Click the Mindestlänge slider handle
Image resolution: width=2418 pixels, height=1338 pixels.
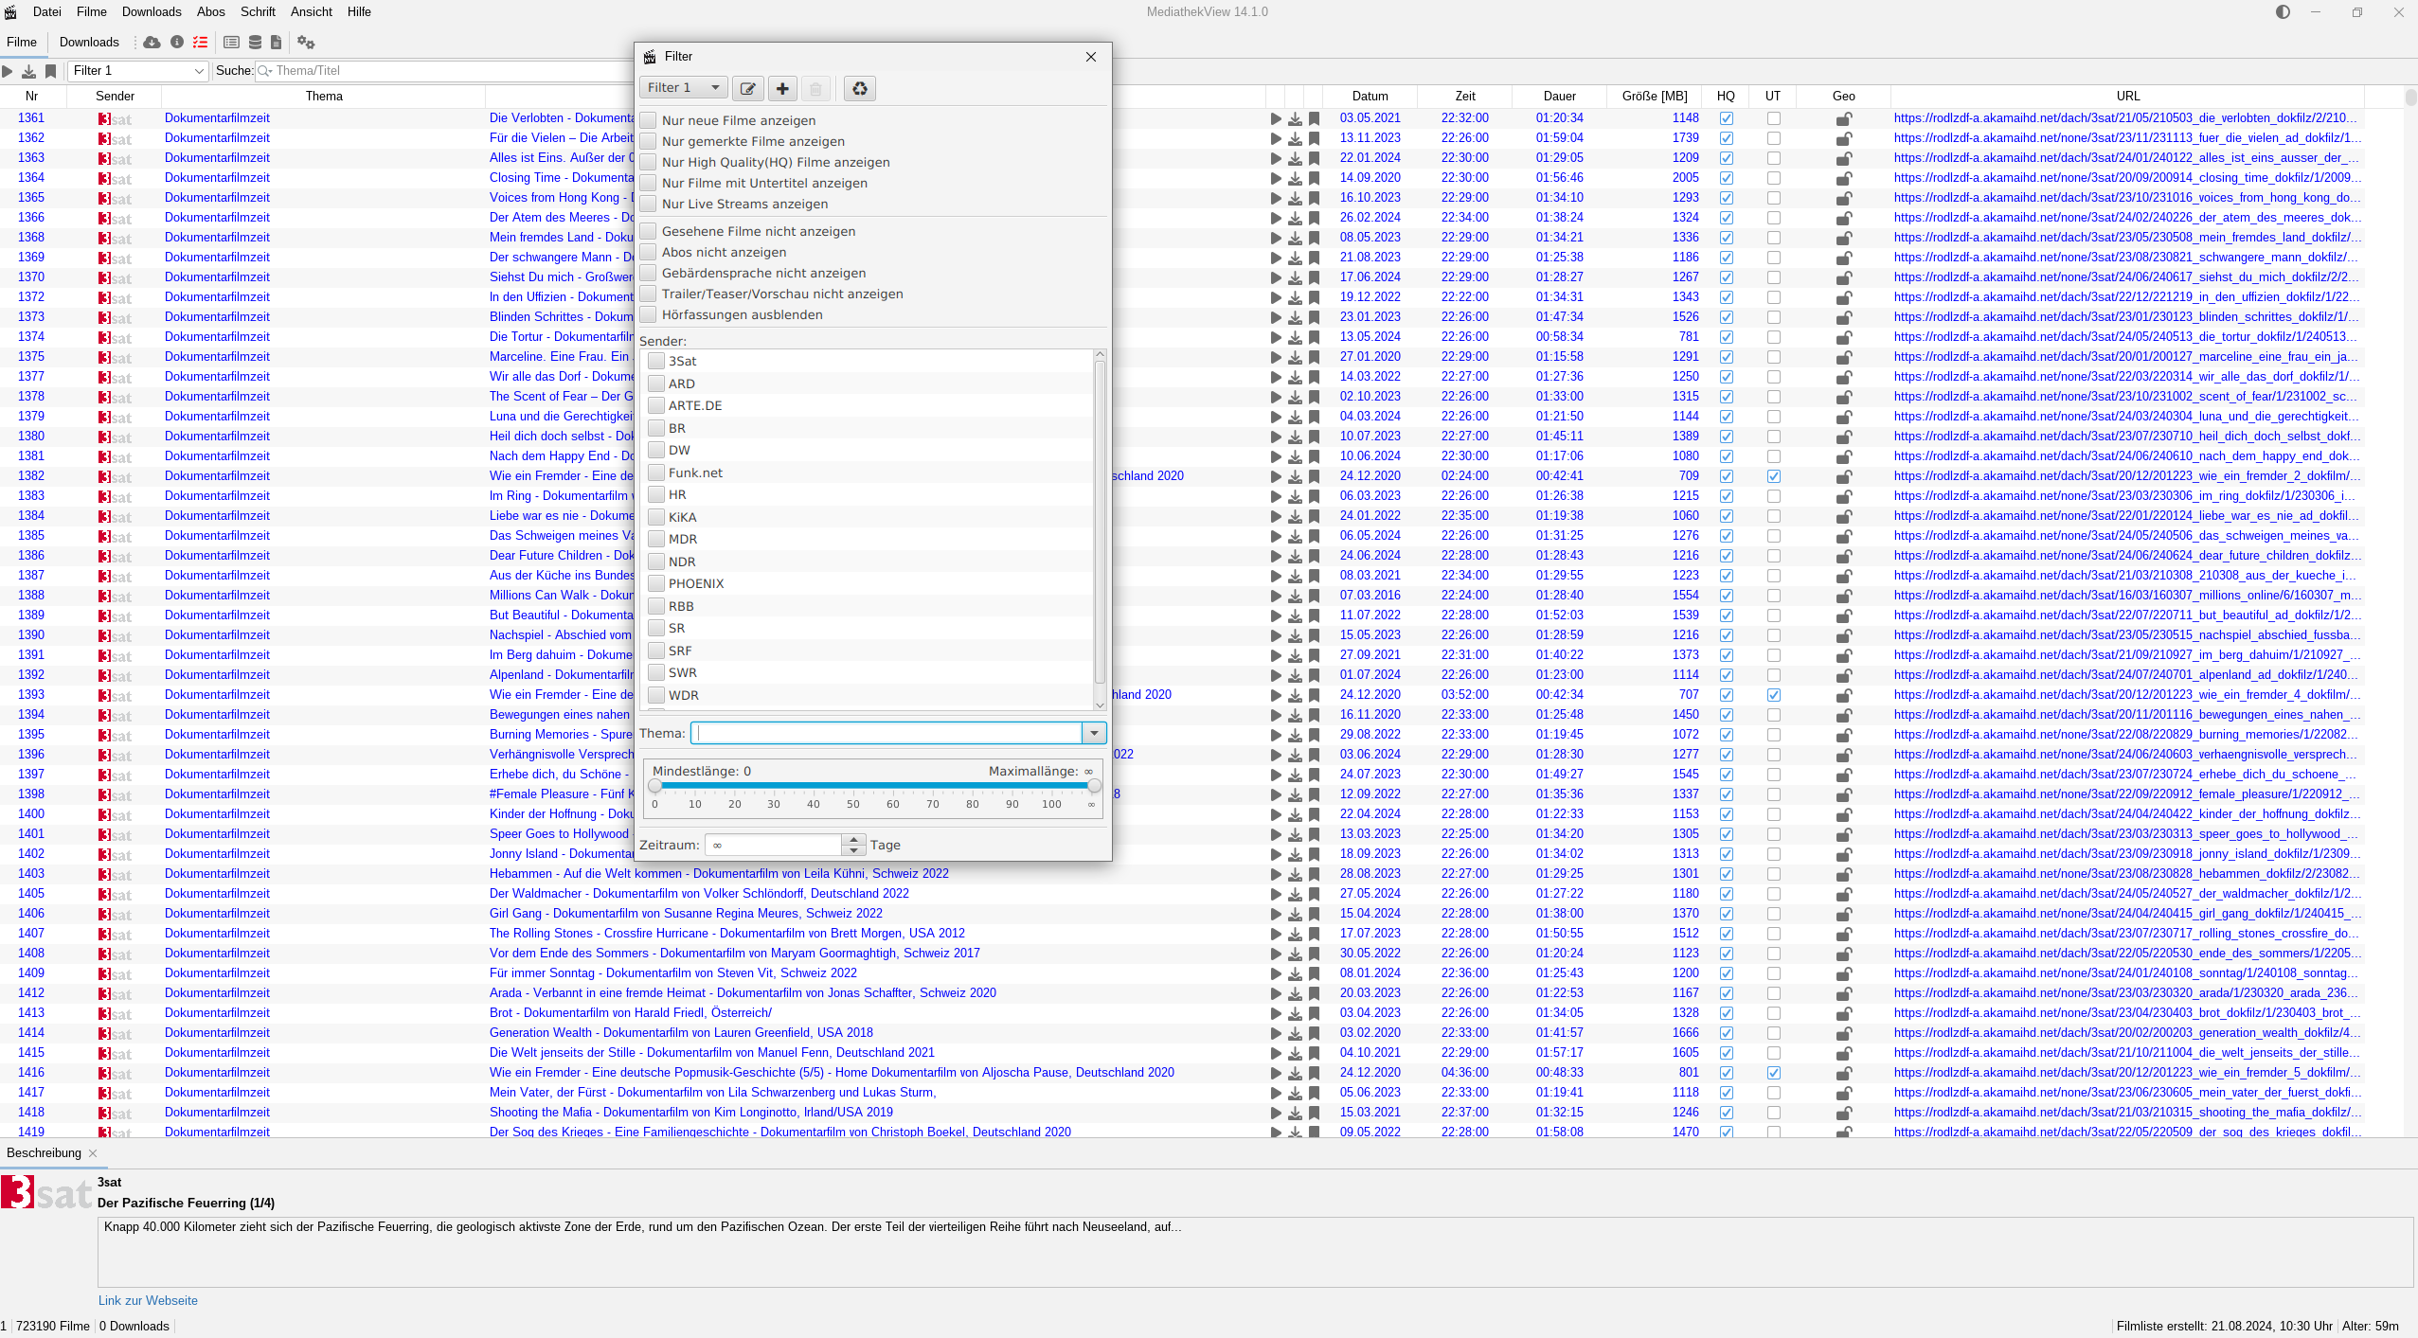tap(654, 786)
